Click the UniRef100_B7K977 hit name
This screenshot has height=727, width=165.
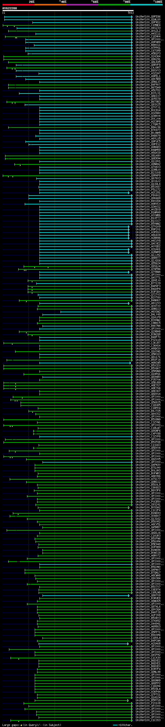point(148,130)
